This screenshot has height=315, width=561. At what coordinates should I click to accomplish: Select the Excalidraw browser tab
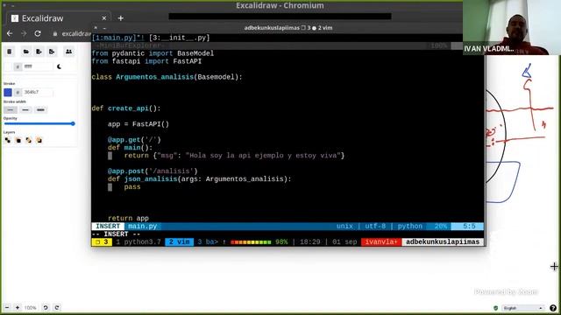[59, 18]
